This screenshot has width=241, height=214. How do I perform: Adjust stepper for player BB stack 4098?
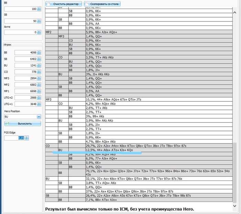39,52
